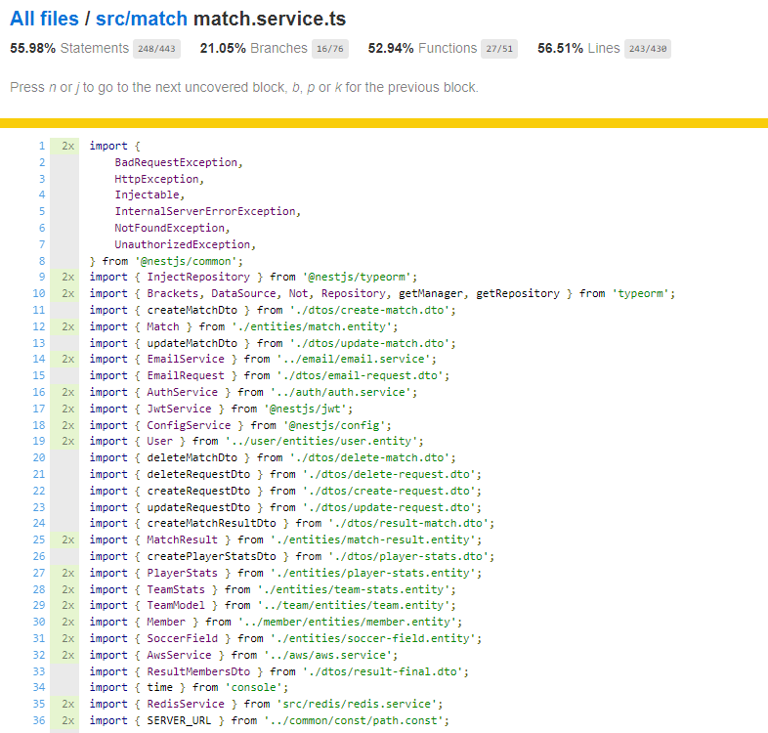Click InjectRepository identifier on line 9
The image size is (768, 733).
coord(198,277)
